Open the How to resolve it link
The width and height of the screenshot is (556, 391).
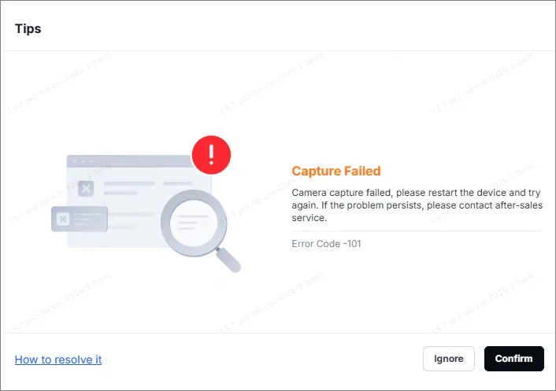(x=58, y=360)
